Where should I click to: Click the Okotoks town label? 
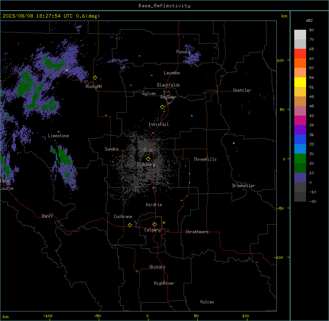(157, 267)
